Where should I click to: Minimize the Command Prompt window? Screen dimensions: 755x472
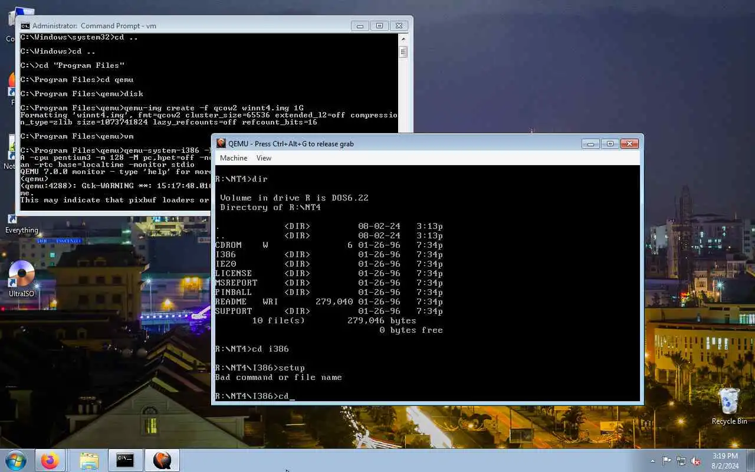(360, 25)
